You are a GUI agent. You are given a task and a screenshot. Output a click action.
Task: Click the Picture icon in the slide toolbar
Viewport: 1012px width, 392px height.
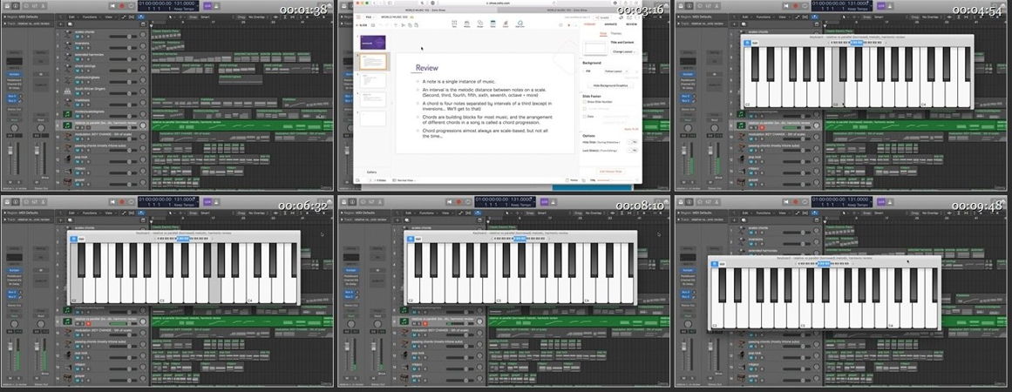467,24
